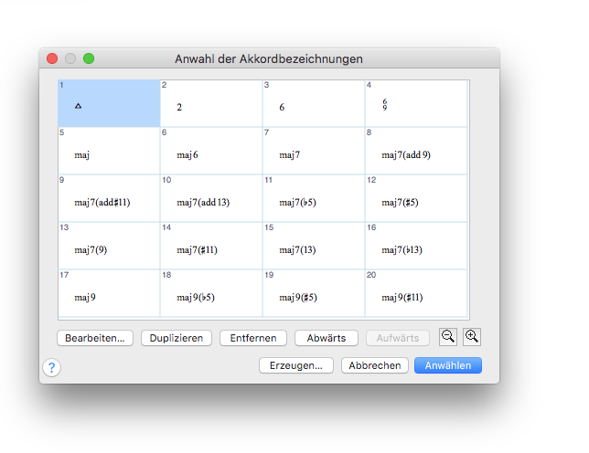Select chord suffix 2 in cell 2
This screenshot has height=453, width=589.
coord(211,103)
